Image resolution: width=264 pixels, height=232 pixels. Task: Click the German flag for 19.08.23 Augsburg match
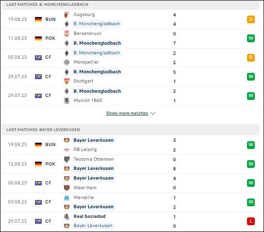pyautogui.click(x=38, y=19)
